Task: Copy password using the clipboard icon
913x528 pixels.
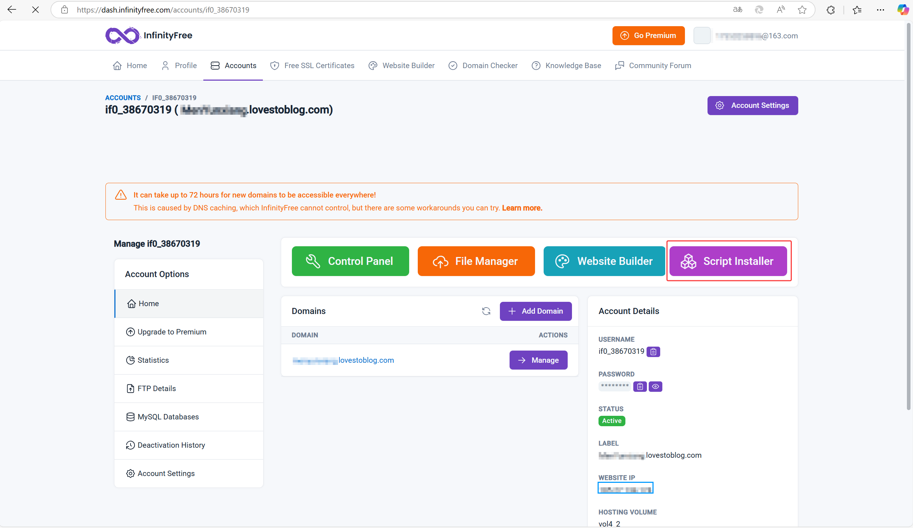Action: click(x=639, y=386)
